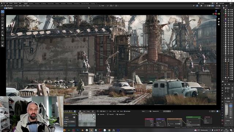Toggle Use Nodes checkbox

pos(125,111)
